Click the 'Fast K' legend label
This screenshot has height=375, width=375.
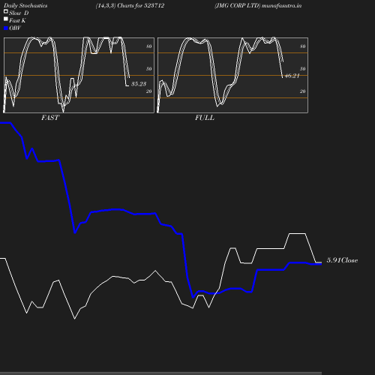pos(17,20)
